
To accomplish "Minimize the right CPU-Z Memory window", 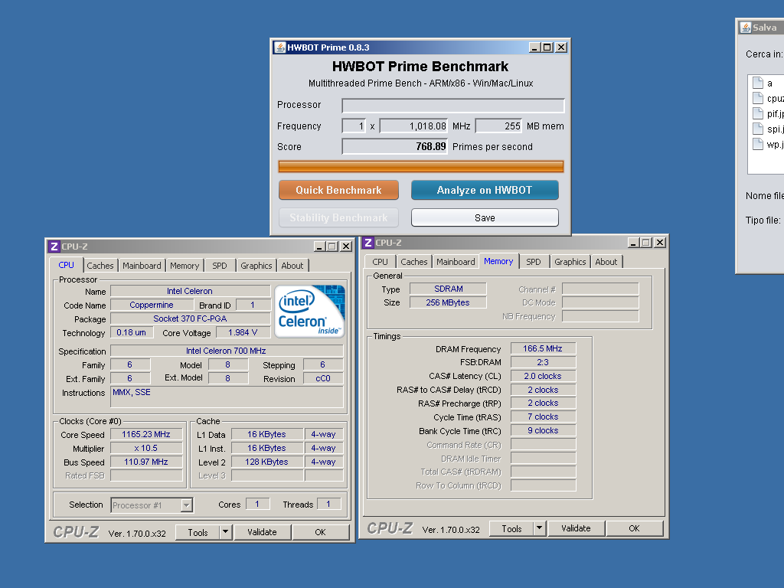I will [633, 243].
